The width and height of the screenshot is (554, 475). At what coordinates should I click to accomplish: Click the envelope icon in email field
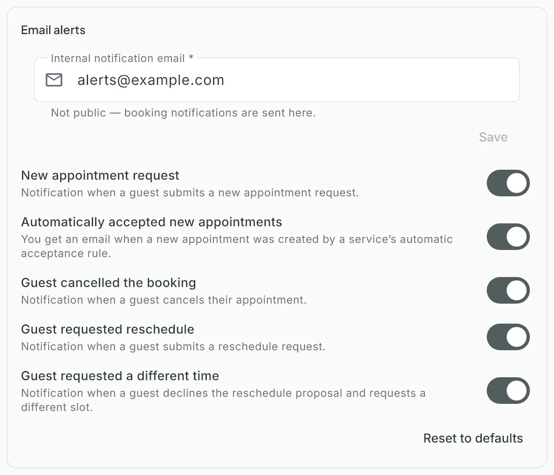[54, 80]
